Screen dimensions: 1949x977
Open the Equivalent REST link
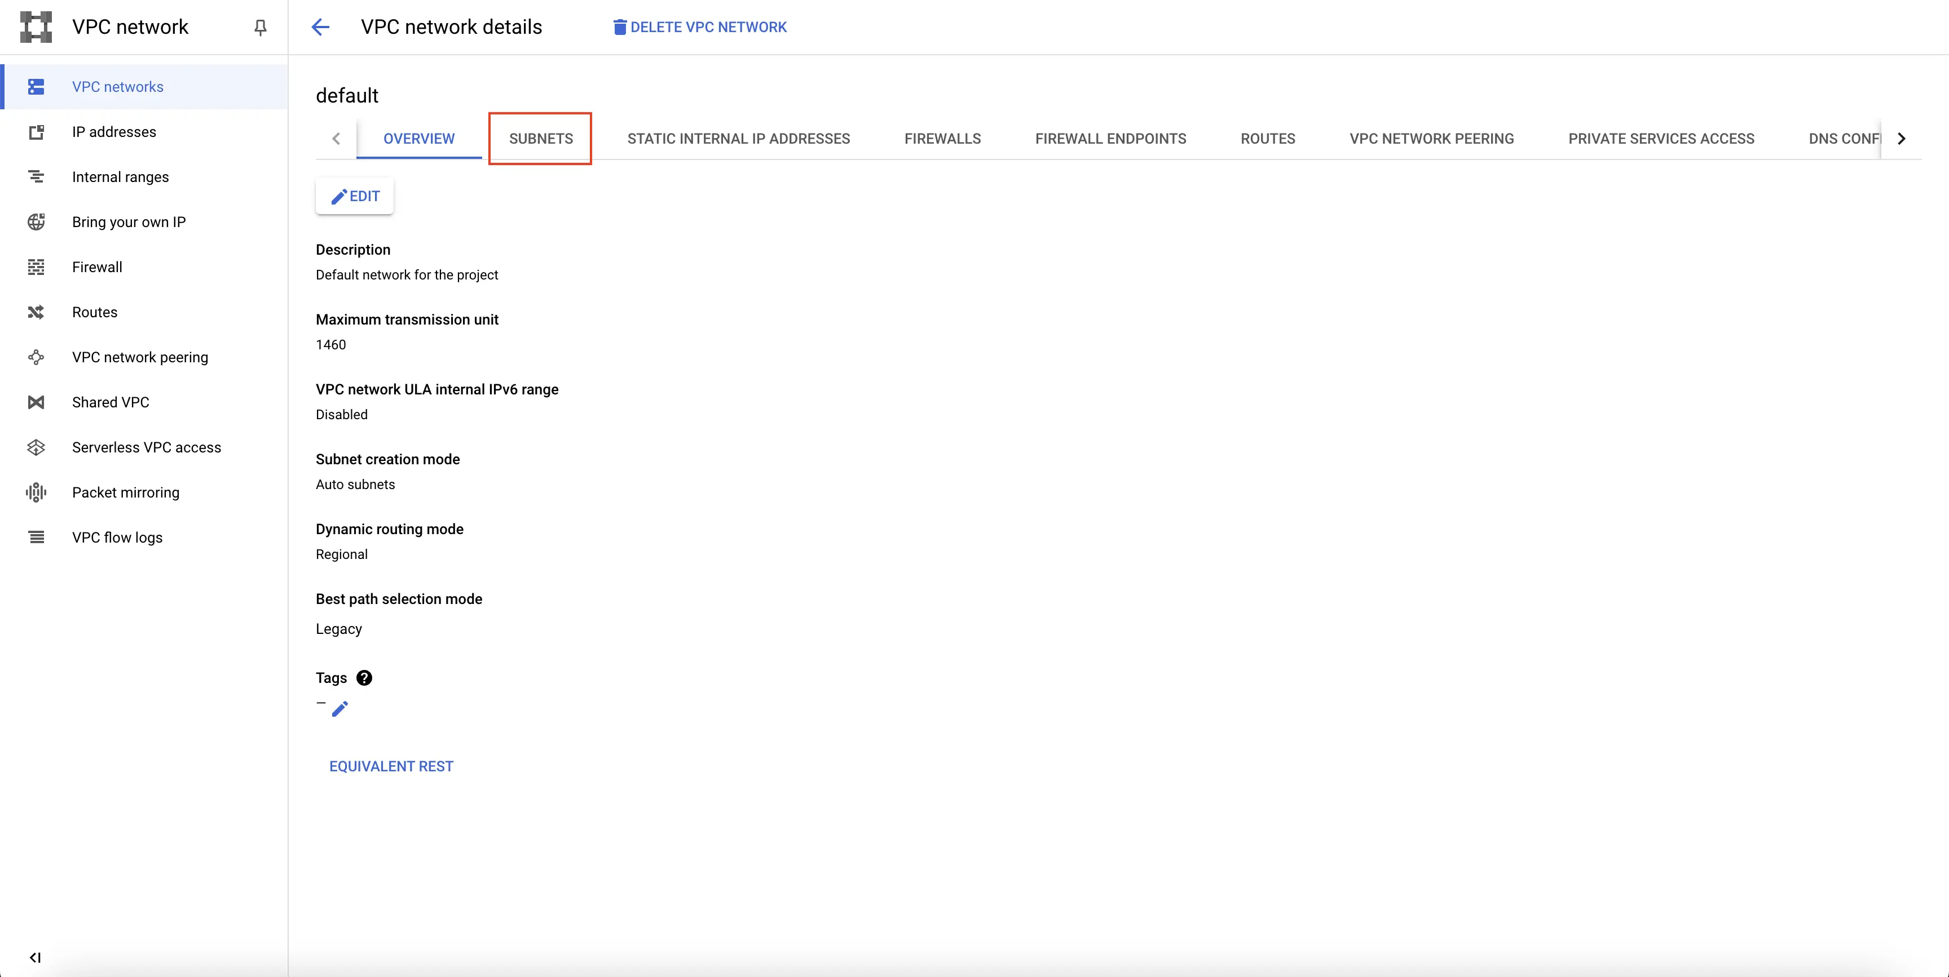point(391,766)
